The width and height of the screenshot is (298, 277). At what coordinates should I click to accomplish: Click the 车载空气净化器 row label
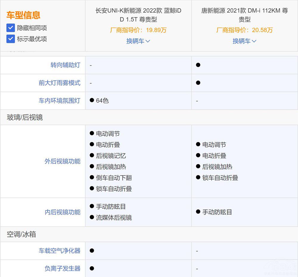59,251
